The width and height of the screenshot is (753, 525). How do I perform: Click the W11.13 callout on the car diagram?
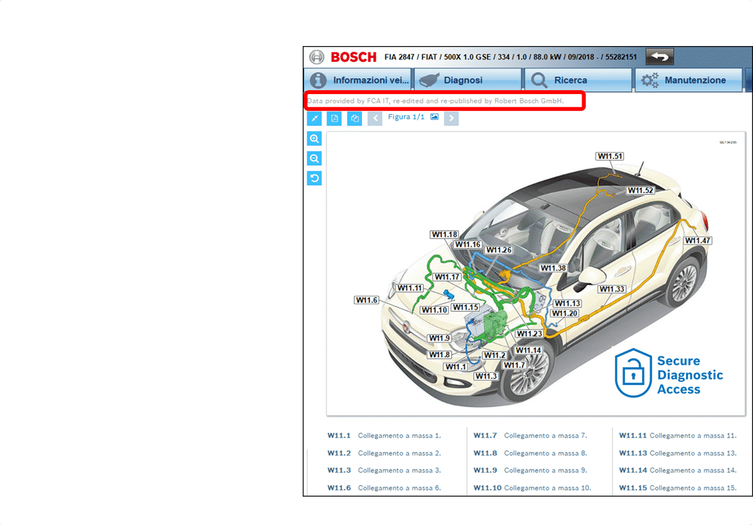(568, 304)
